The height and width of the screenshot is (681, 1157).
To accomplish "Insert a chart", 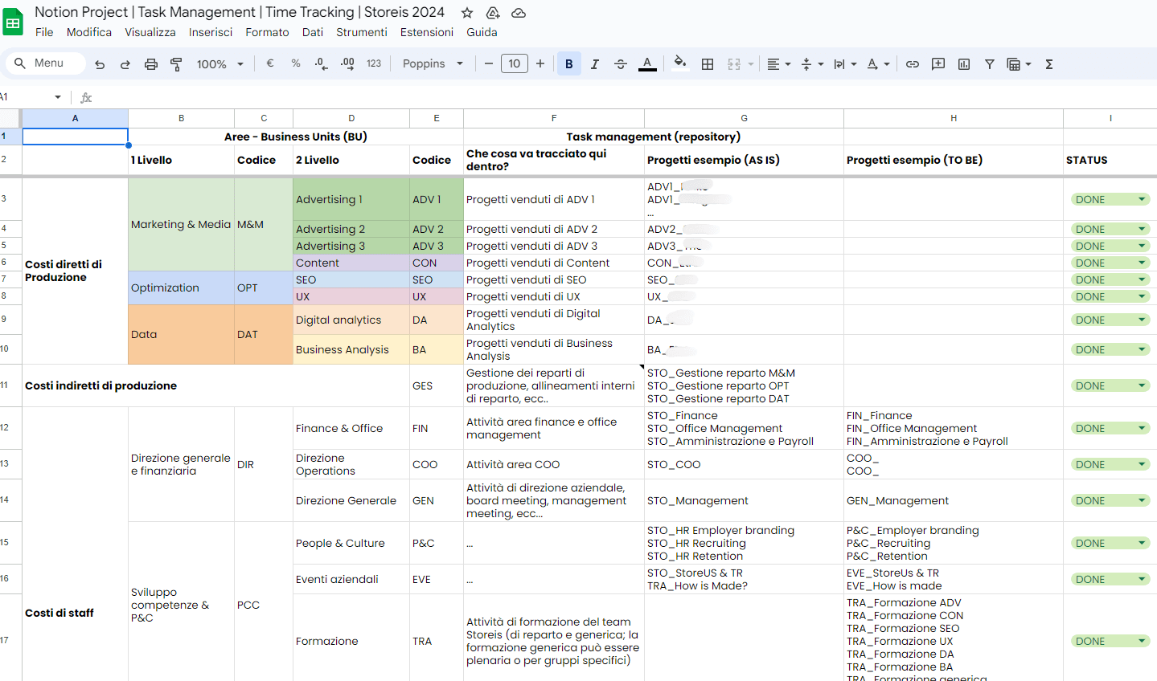I will (963, 63).
